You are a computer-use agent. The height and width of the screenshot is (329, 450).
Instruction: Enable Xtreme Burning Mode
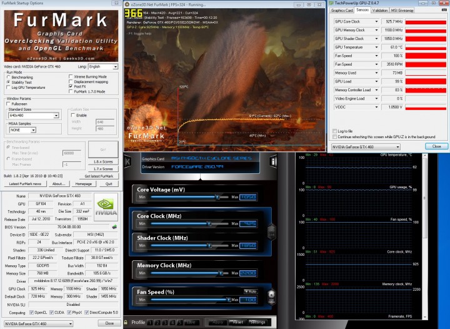[x=71, y=77]
